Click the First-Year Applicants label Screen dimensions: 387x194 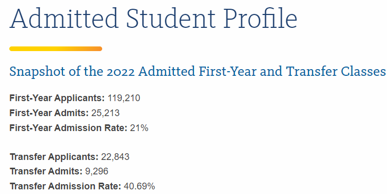[x=57, y=98]
